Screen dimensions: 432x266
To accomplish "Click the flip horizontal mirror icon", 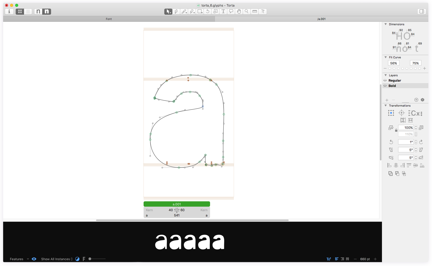I will 403,120.
